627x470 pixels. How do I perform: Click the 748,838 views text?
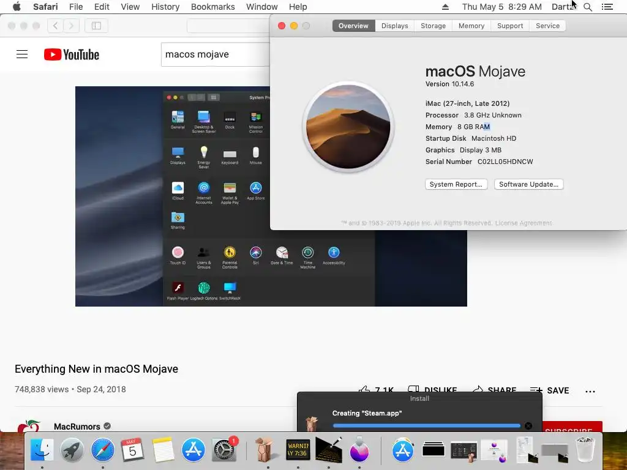[42, 389]
